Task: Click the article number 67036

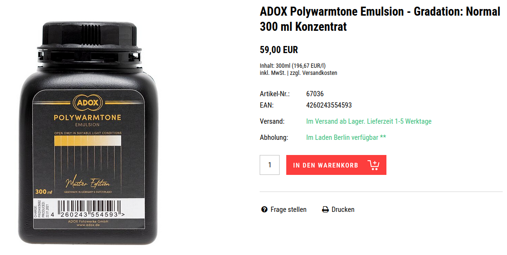Action: (315, 94)
